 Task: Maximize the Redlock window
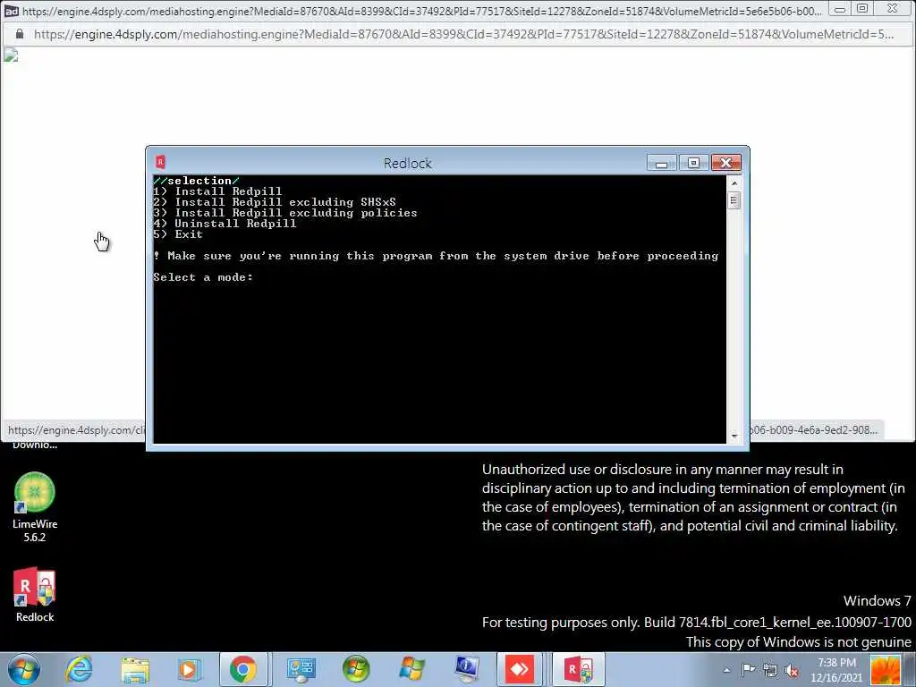693,163
